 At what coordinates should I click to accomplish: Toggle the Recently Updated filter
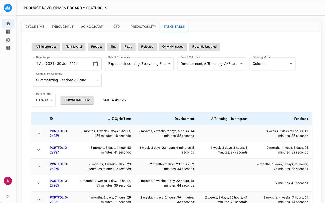204,47
